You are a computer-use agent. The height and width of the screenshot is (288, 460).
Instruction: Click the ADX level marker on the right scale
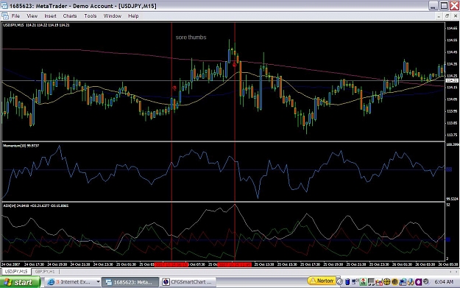tap(448, 240)
